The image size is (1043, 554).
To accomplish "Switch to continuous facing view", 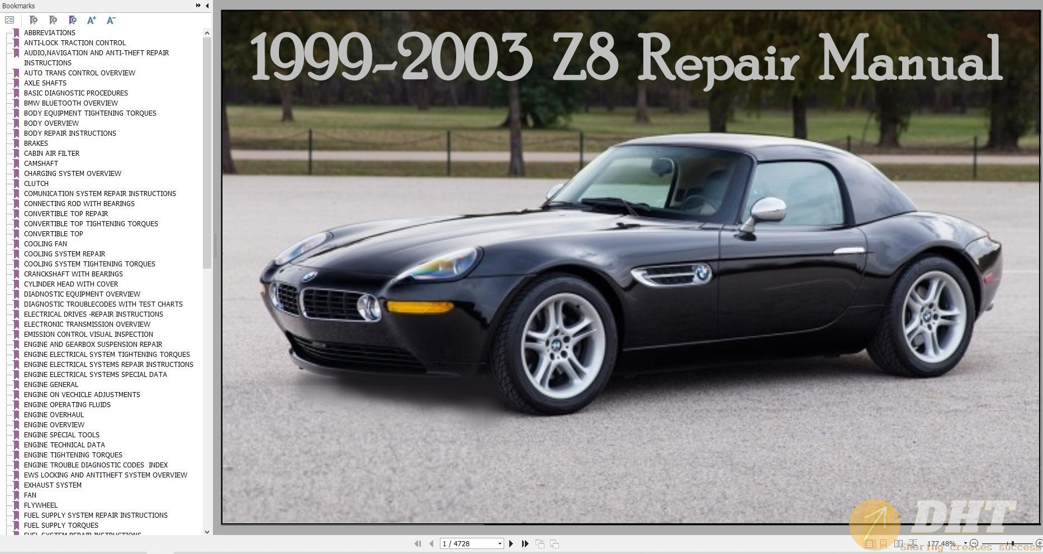I will (913, 543).
